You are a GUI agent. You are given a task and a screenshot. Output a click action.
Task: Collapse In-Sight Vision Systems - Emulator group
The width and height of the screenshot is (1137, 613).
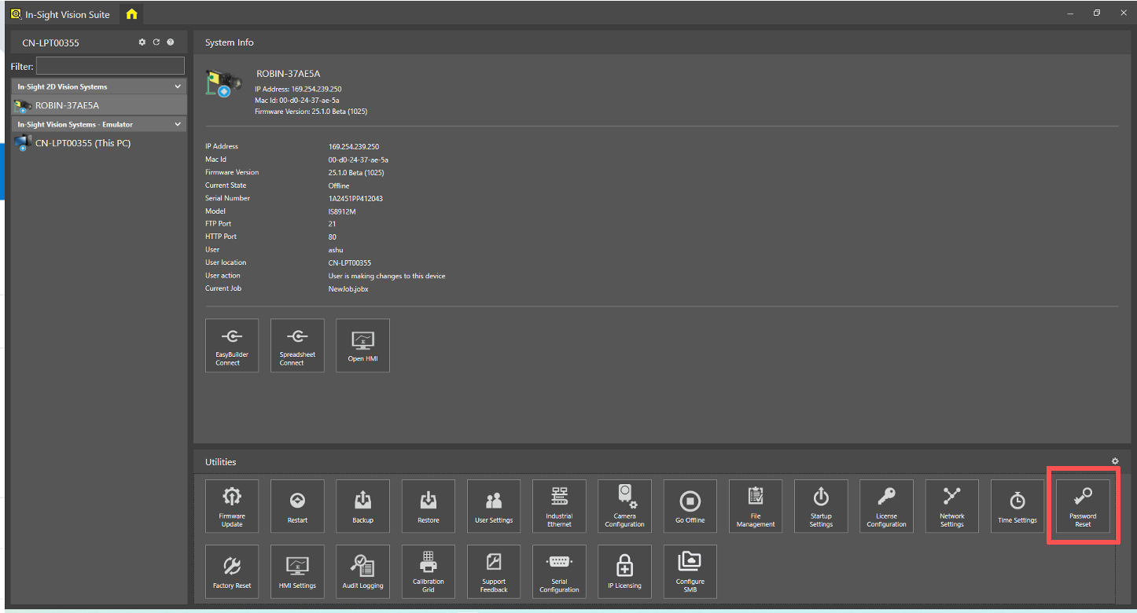[x=178, y=124]
